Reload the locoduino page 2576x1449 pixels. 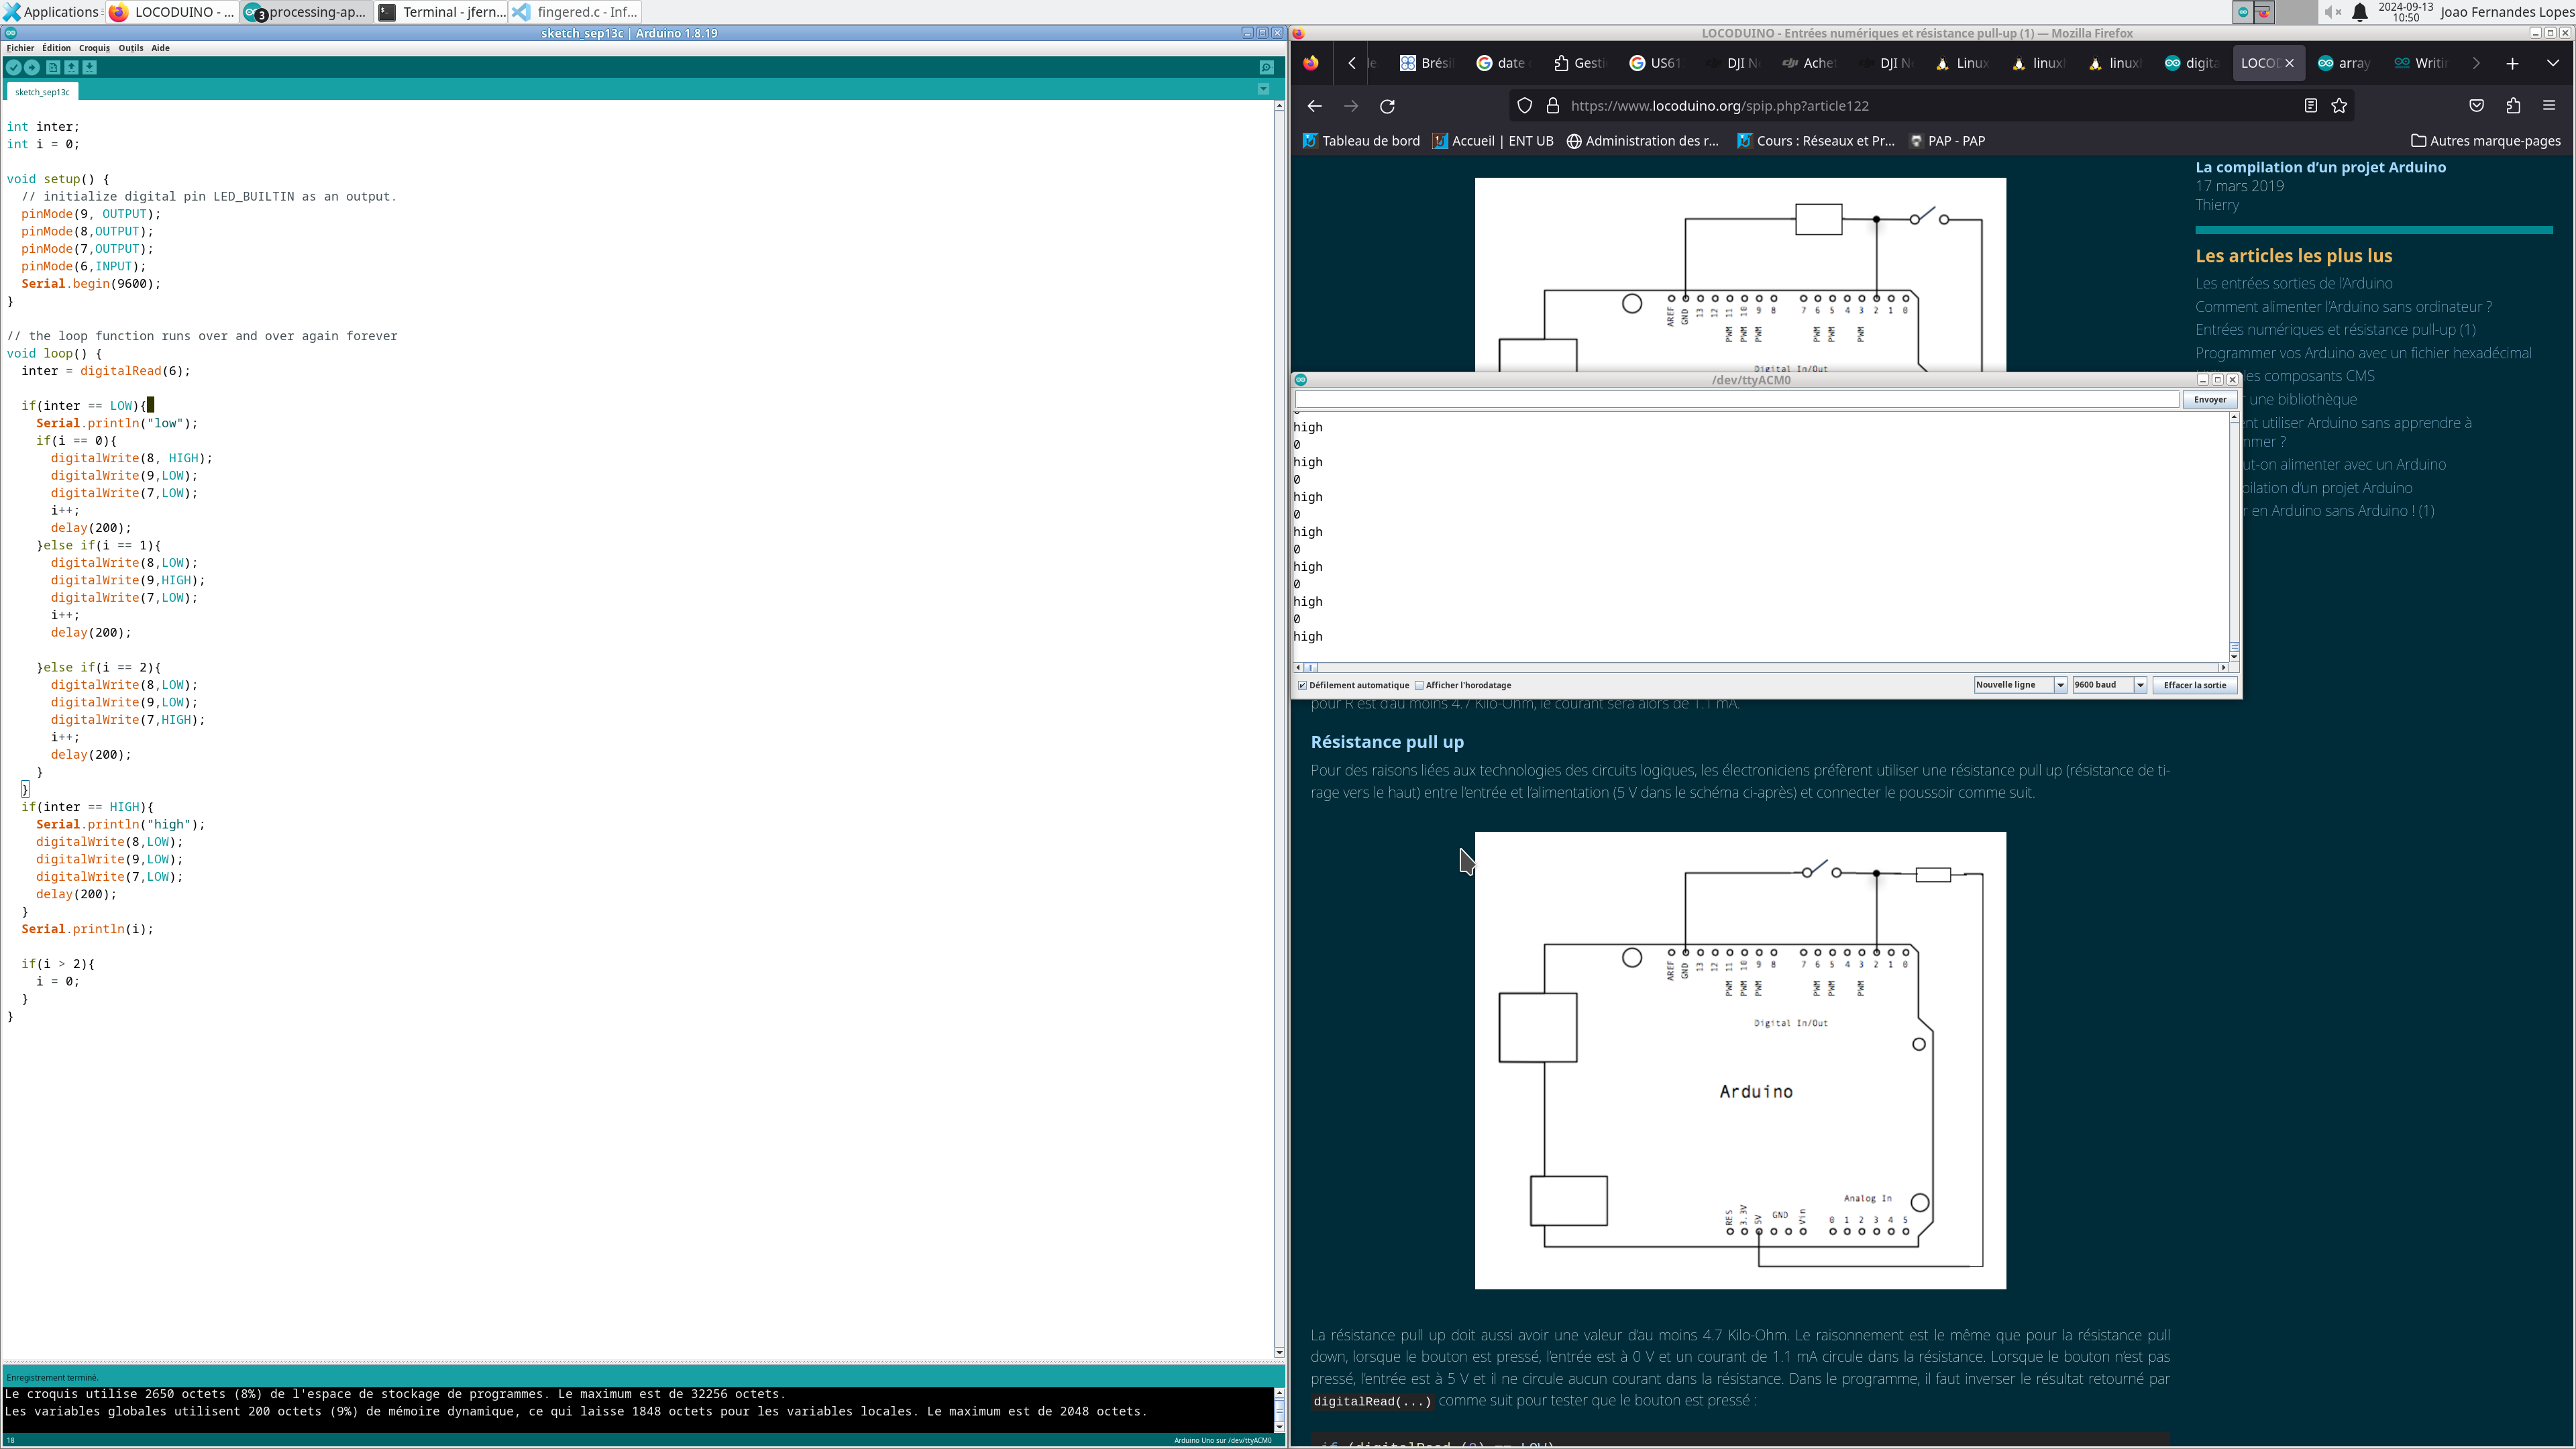click(1387, 106)
